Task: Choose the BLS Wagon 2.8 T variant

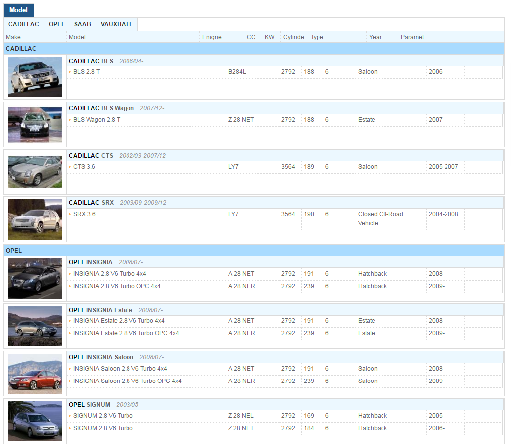Action: point(96,120)
